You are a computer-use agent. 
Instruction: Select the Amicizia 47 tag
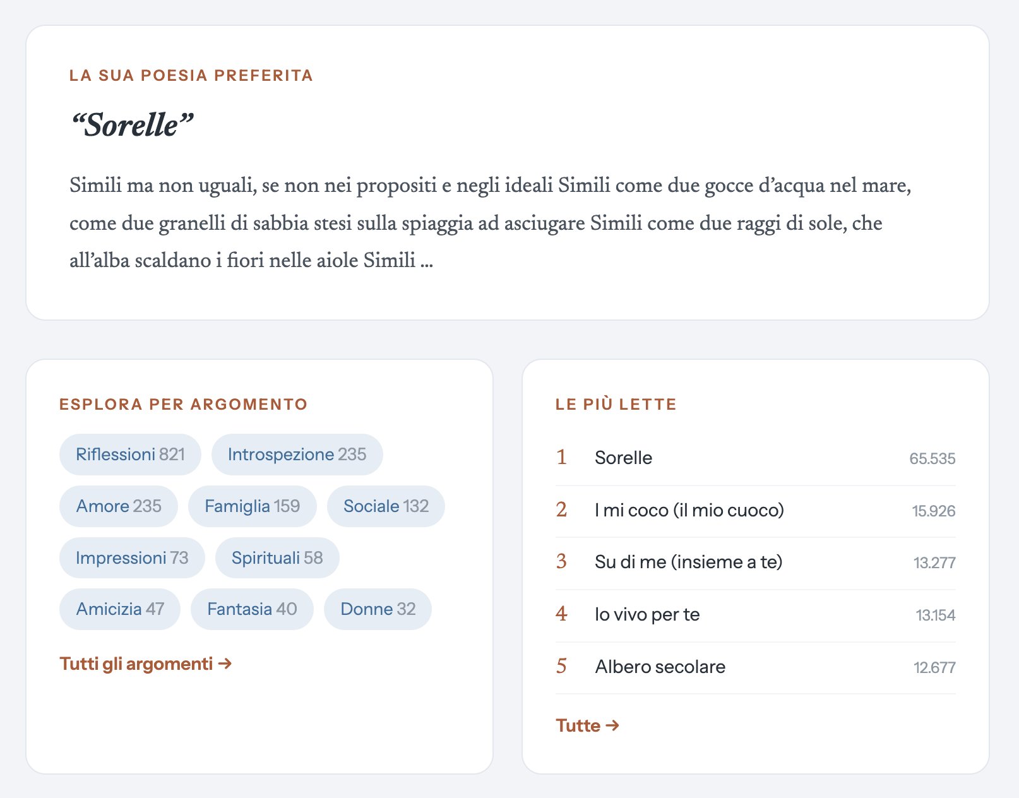pyautogui.click(x=120, y=609)
